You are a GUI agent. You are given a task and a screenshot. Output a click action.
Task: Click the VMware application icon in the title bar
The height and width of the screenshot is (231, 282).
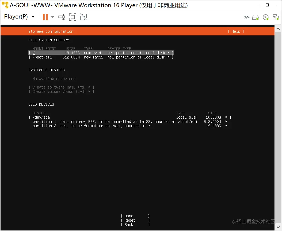(x=5, y=5)
